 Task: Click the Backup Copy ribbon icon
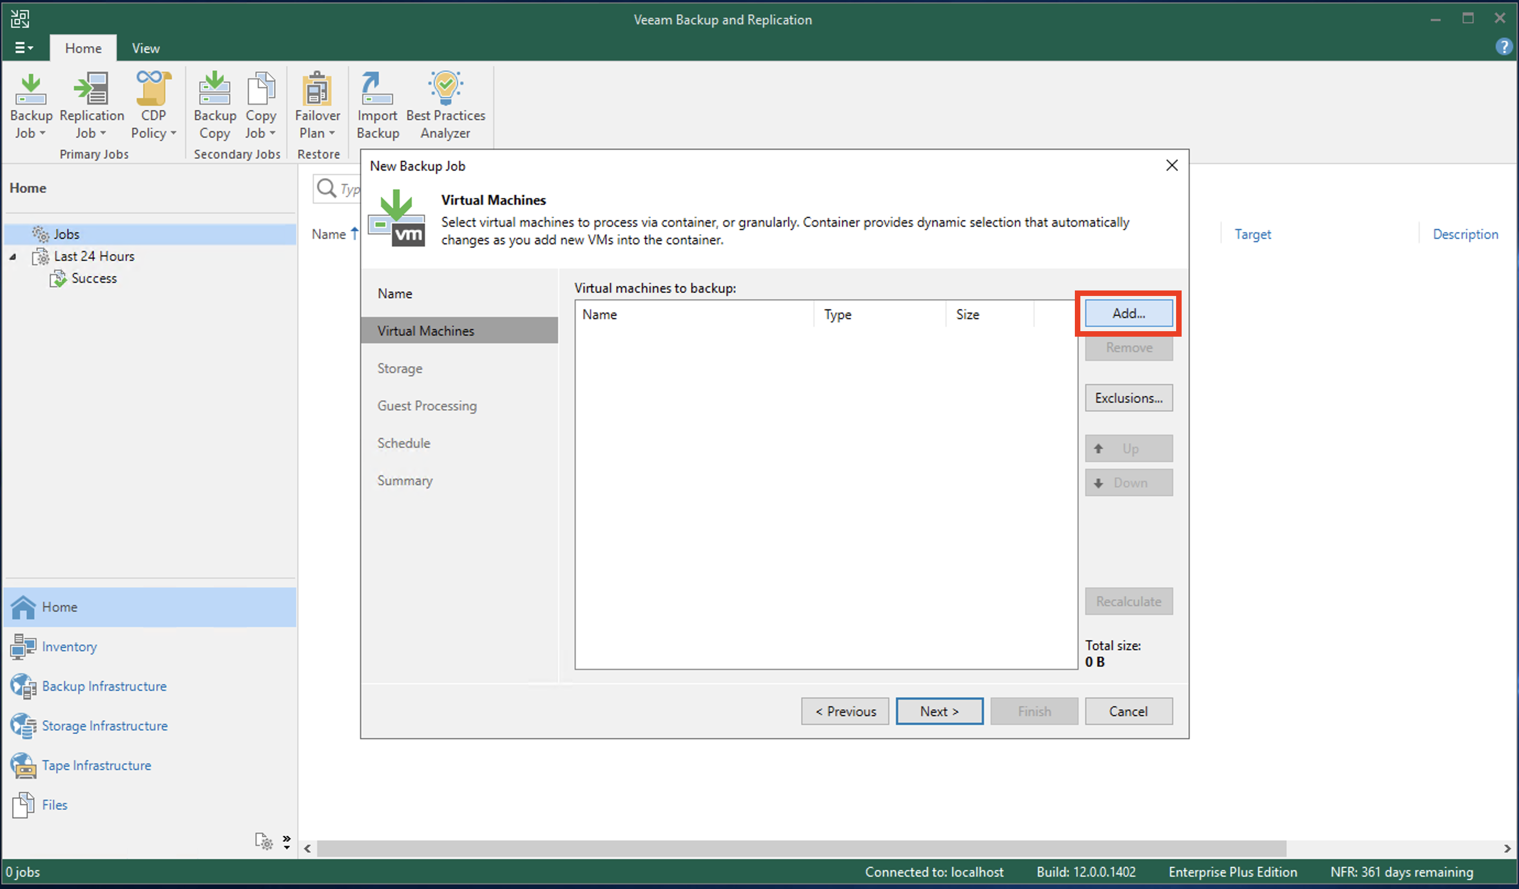click(215, 89)
